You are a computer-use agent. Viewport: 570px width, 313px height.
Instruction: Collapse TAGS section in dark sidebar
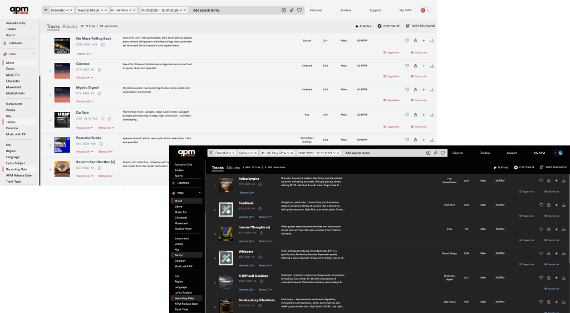(x=200, y=193)
